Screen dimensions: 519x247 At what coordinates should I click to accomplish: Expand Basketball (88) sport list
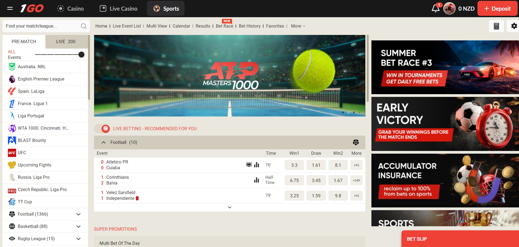click(78, 227)
